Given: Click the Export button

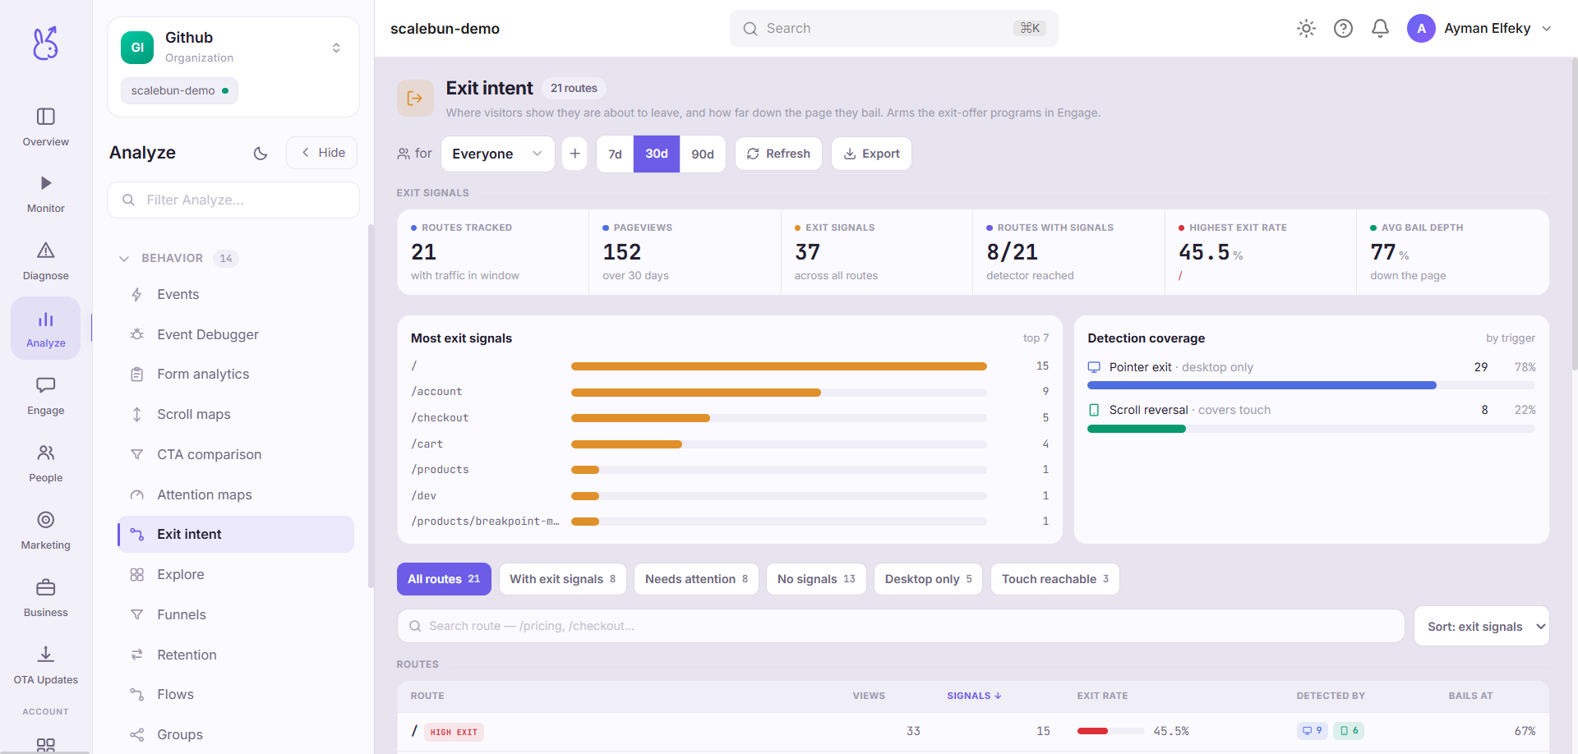Looking at the screenshot, I should pos(871,154).
